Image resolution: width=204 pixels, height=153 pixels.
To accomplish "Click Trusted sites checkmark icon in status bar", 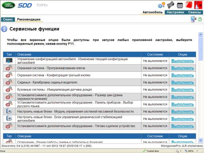I will pos(144,151).
